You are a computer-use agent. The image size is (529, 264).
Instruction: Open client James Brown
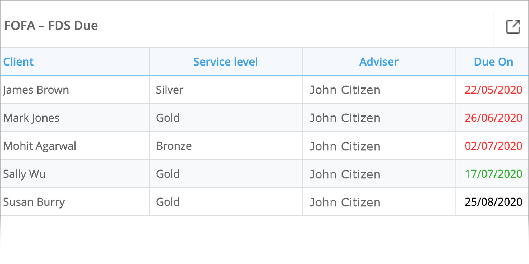coord(36,90)
